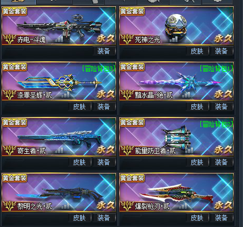Select the 能量防卫者·贰 grenade icon
243x227 pixels.
point(176,138)
